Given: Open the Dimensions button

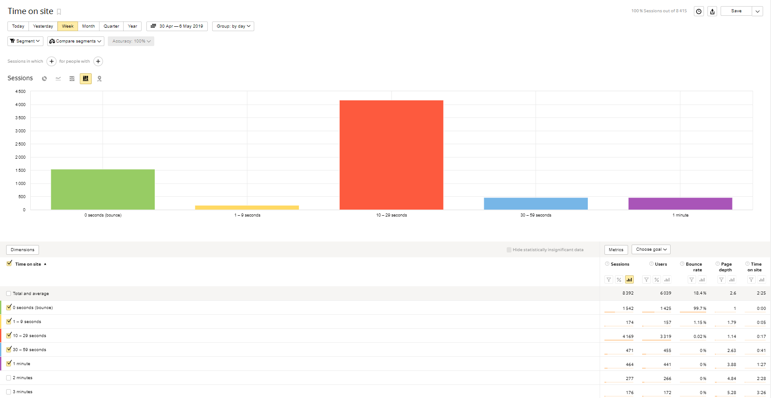Looking at the screenshot, I should pos(22,250).
